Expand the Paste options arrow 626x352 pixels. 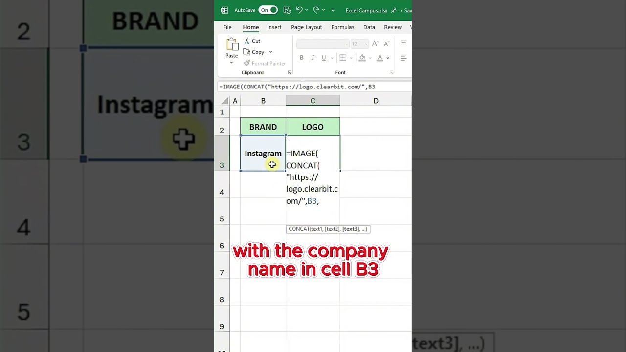coord(232,63)
